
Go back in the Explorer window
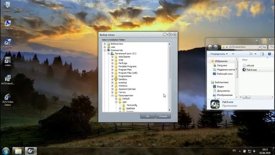[x=210, y=47]
